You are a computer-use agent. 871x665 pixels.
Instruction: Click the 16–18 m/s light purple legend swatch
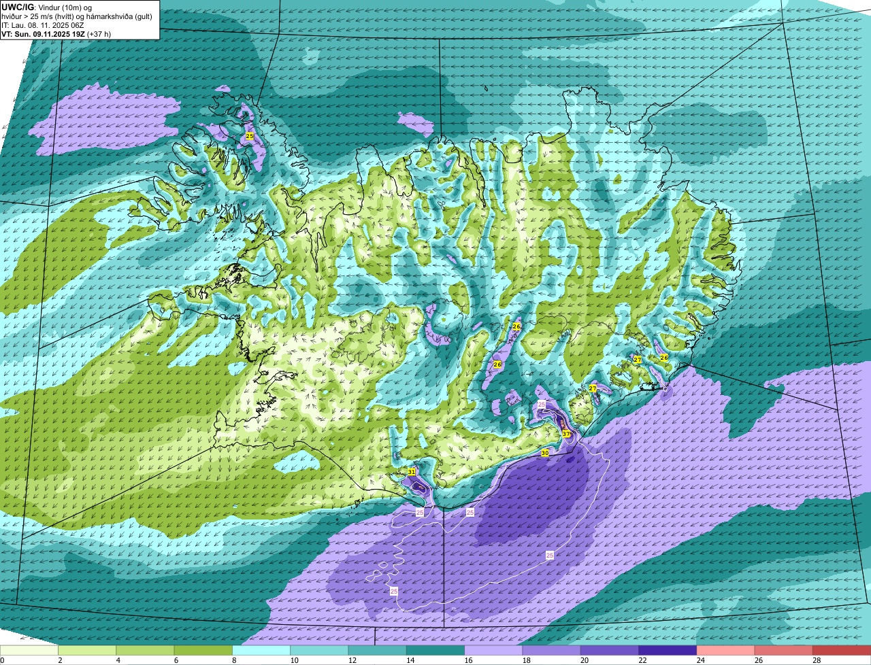coord(493,650)
